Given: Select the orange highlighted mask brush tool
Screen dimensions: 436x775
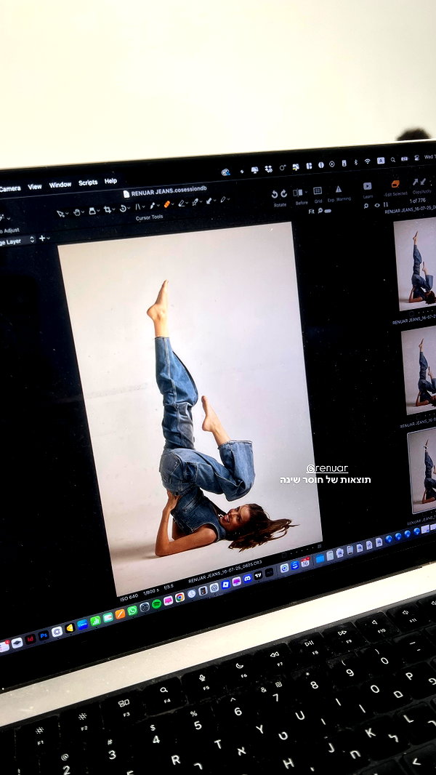Looking at the screenshot, I should (x=167, y=204).
